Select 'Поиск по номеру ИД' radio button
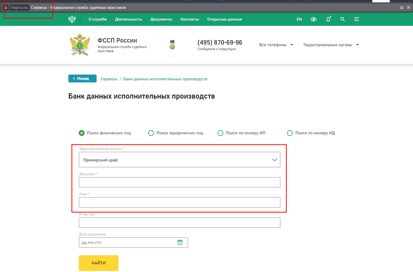This screenshot has height=272, width=413. (x=290, y=133)
